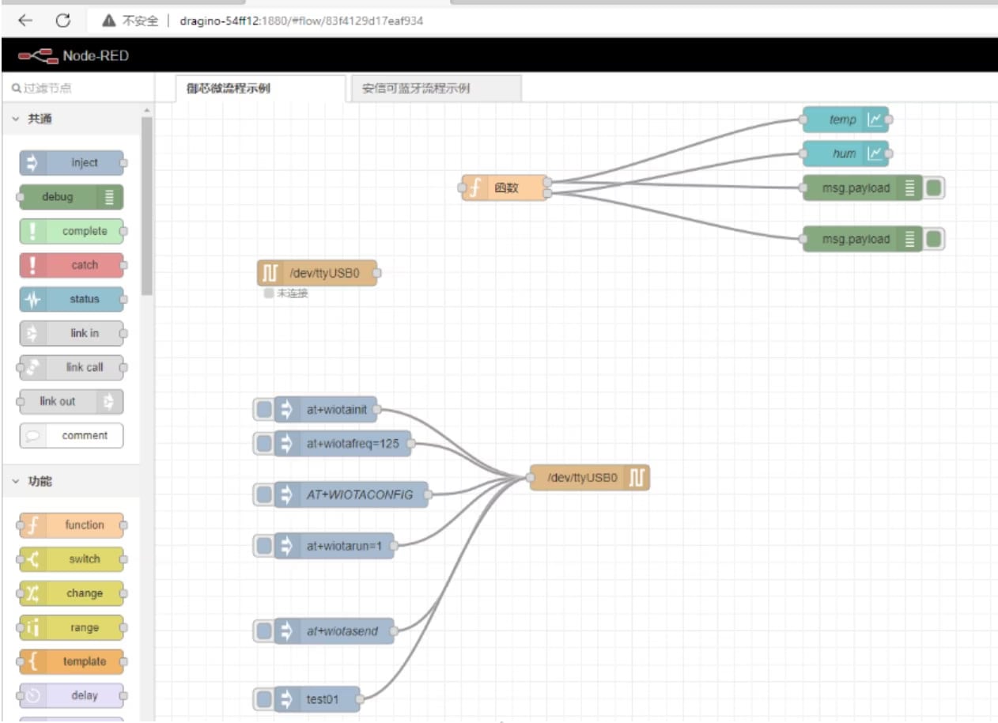
Task: Click the palette vertical scrollbar
Action: pos(146,206)
